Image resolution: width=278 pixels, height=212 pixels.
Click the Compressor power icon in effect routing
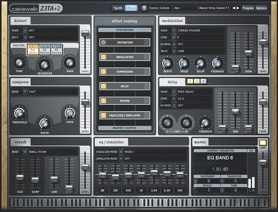click(103, 72)
